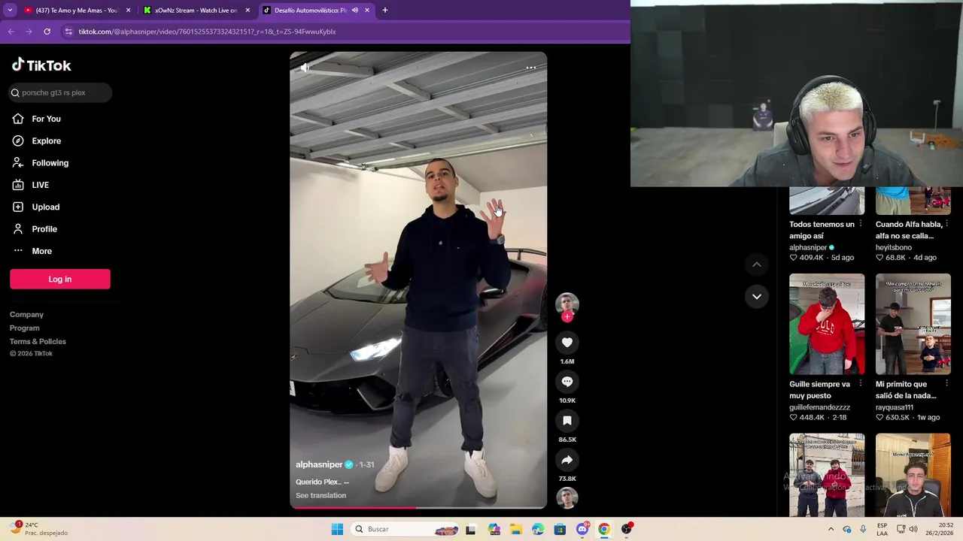963x541 pixels.
Task: Open "Mi primito que salió" thumbnail
Action: 913,324
